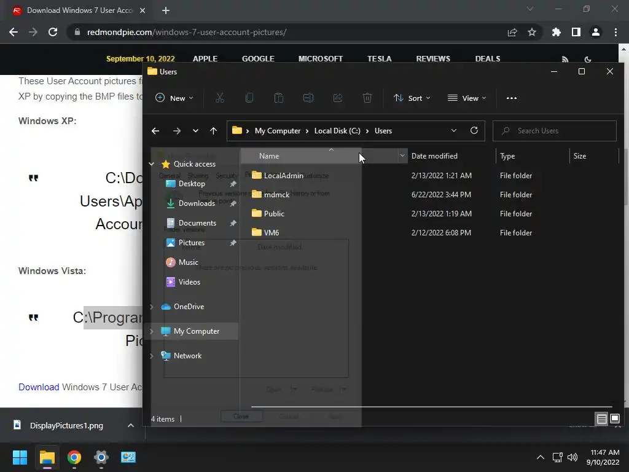
Task: Open the New item dropdown
Action: coord(174,98)
